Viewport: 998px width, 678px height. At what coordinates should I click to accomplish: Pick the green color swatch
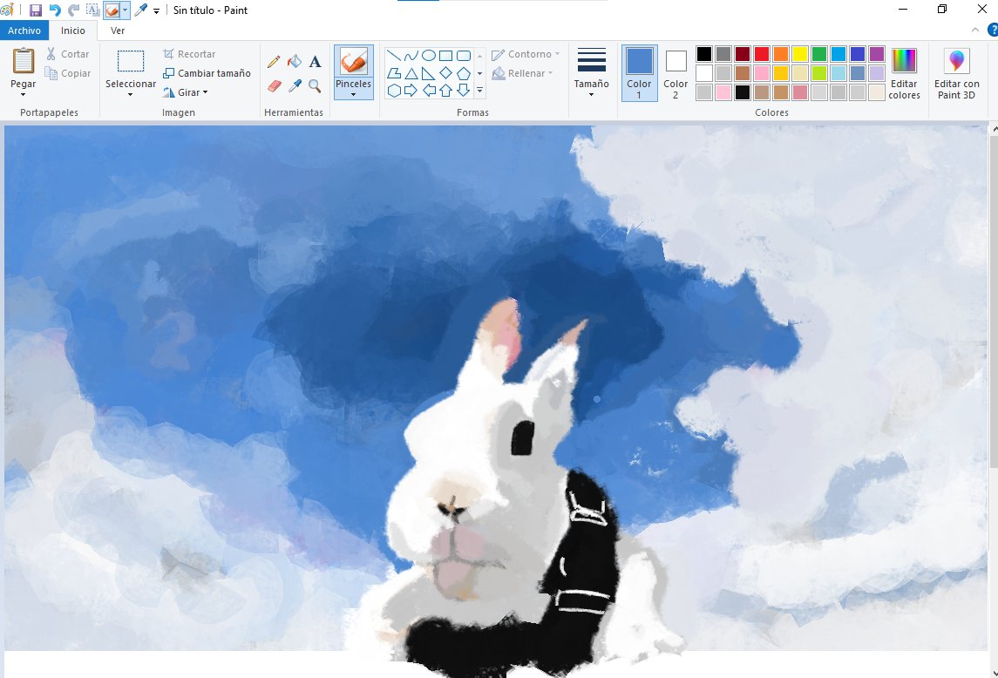[x=819, y=54]
